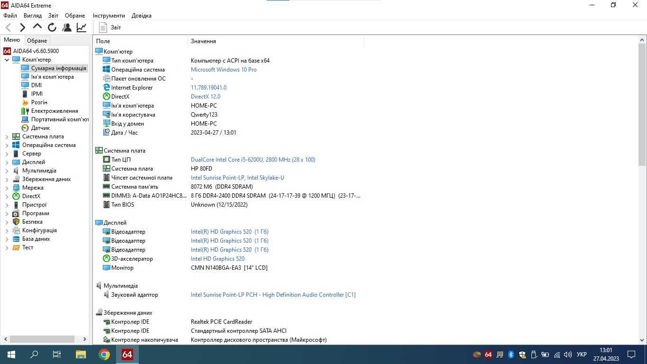Screen dimensions: 647x364
Task: Expand the Сервер tree node
Action: (7, 154)
